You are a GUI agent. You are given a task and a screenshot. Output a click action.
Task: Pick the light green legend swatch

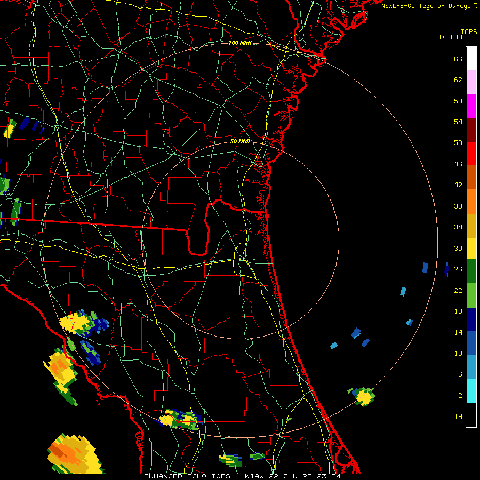(471, 295)
